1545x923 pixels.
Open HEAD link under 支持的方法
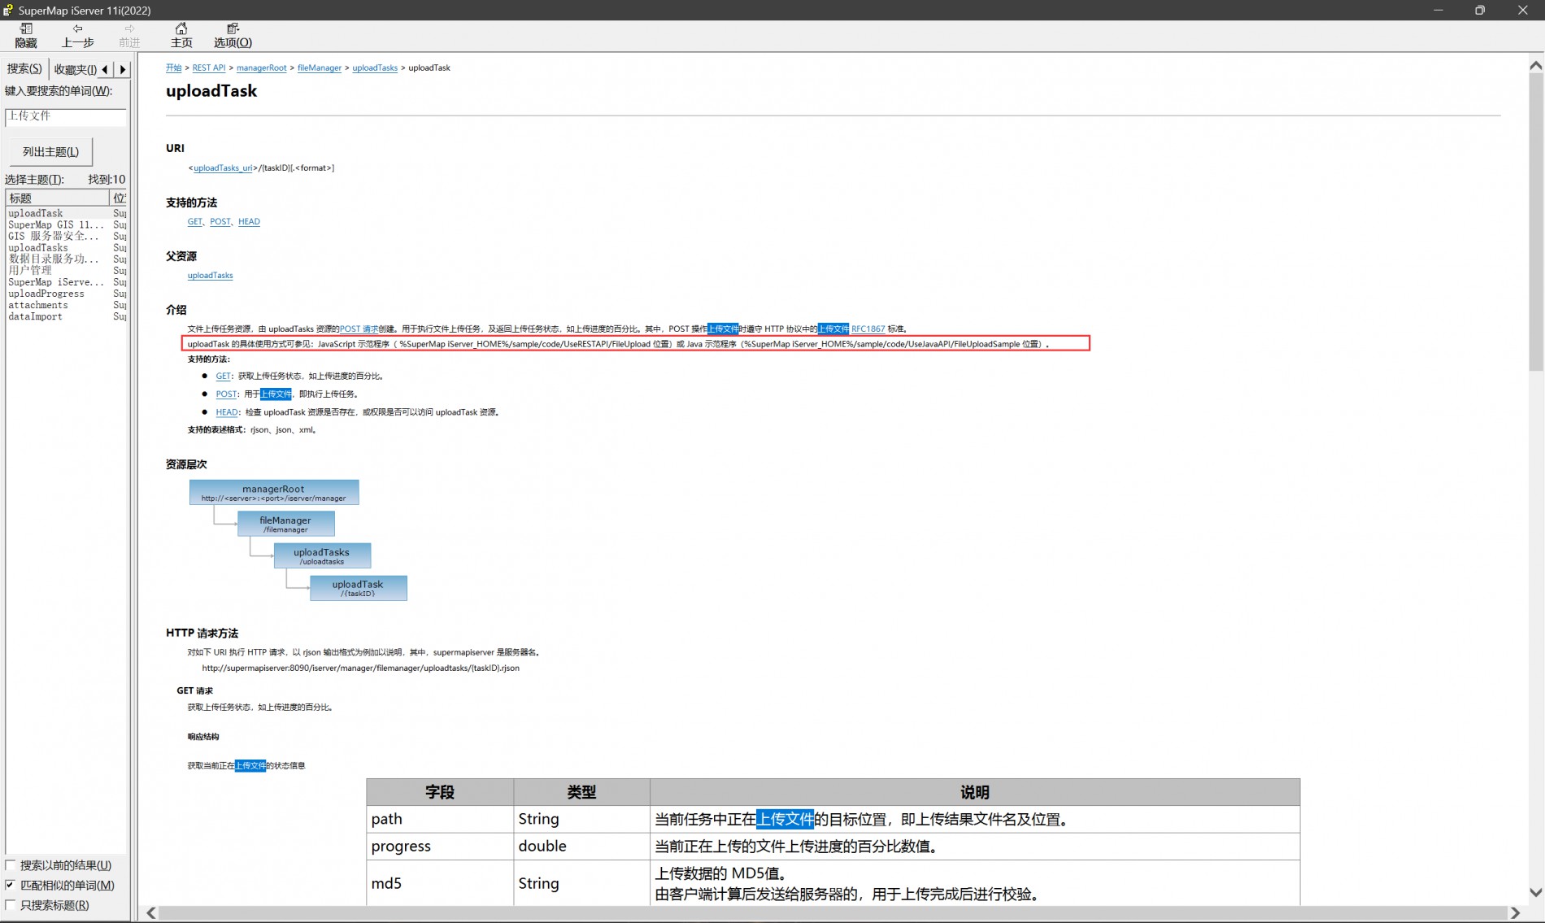coord(249,221)
